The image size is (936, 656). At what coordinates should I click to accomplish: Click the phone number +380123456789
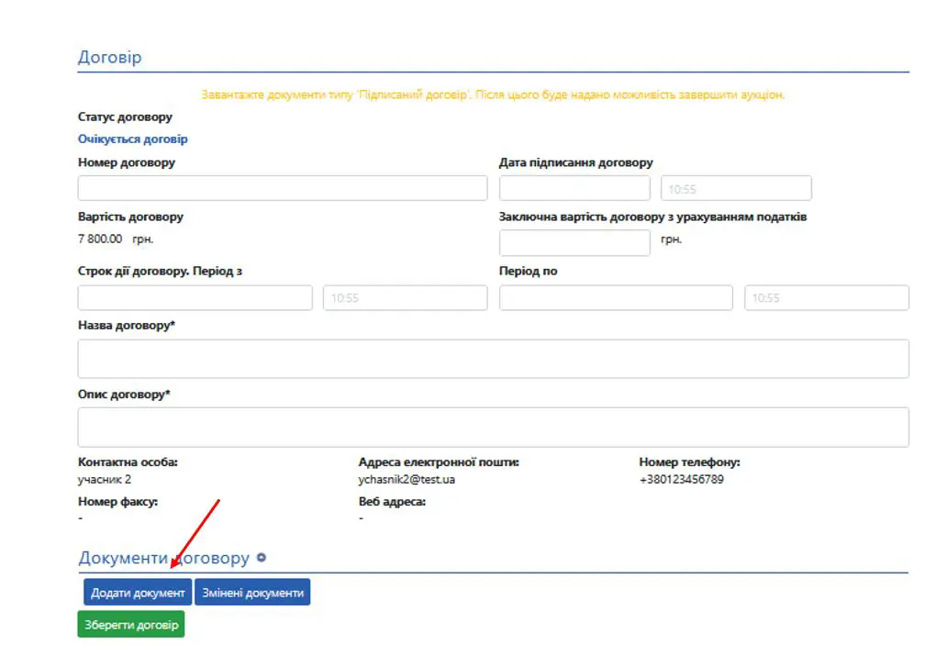681,479
